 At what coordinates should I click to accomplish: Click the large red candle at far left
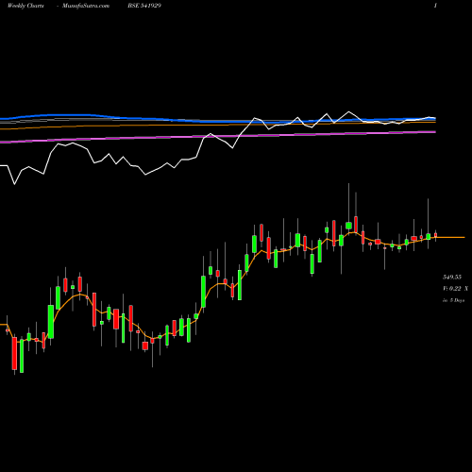point(14,353)
